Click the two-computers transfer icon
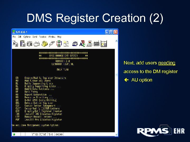Viewport: 190px width, 142px height. coord(59,44)
